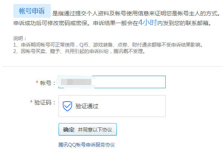Click the 帐号申诉 title badge
The height and width of the screenshot is (155, 223).
coord(32,11)
